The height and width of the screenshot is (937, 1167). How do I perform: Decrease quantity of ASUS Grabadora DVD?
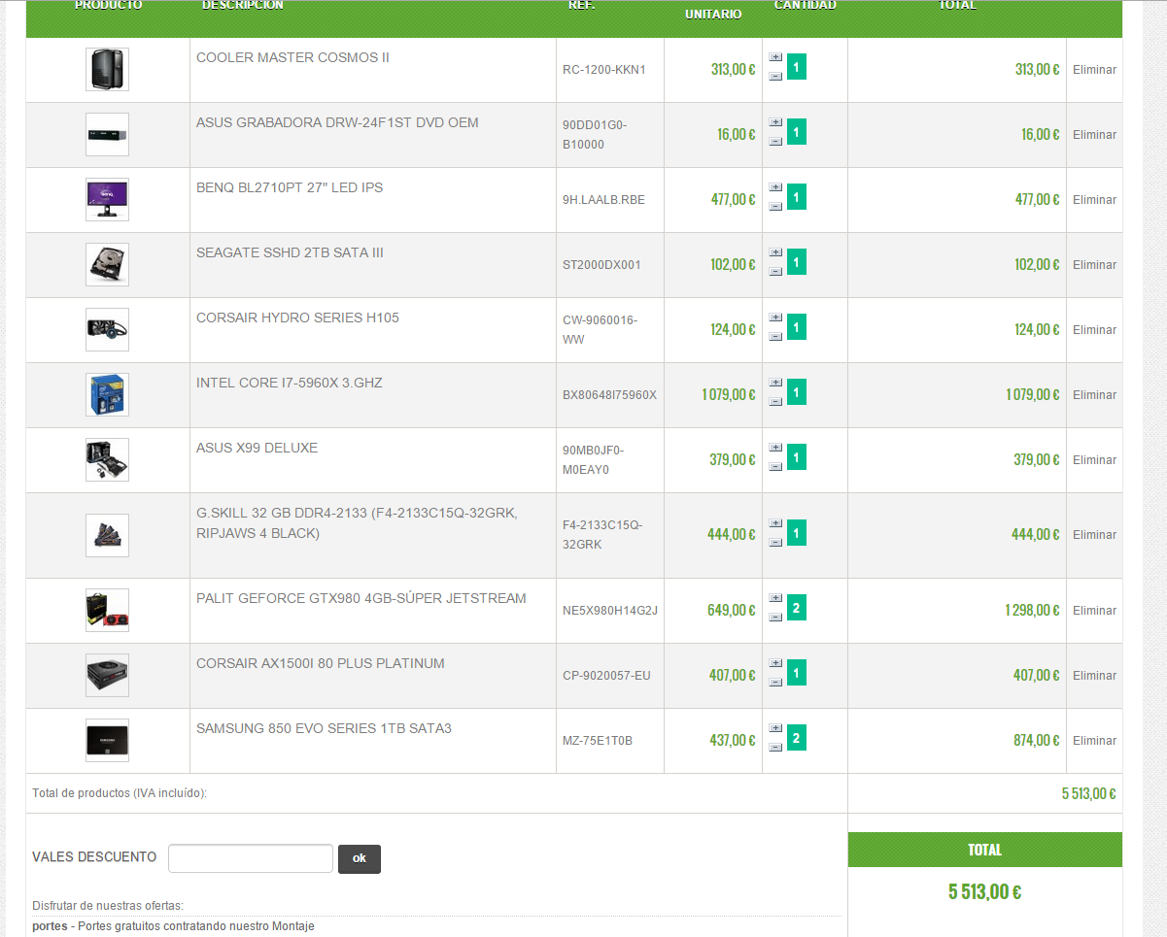(x=775, y=141)
